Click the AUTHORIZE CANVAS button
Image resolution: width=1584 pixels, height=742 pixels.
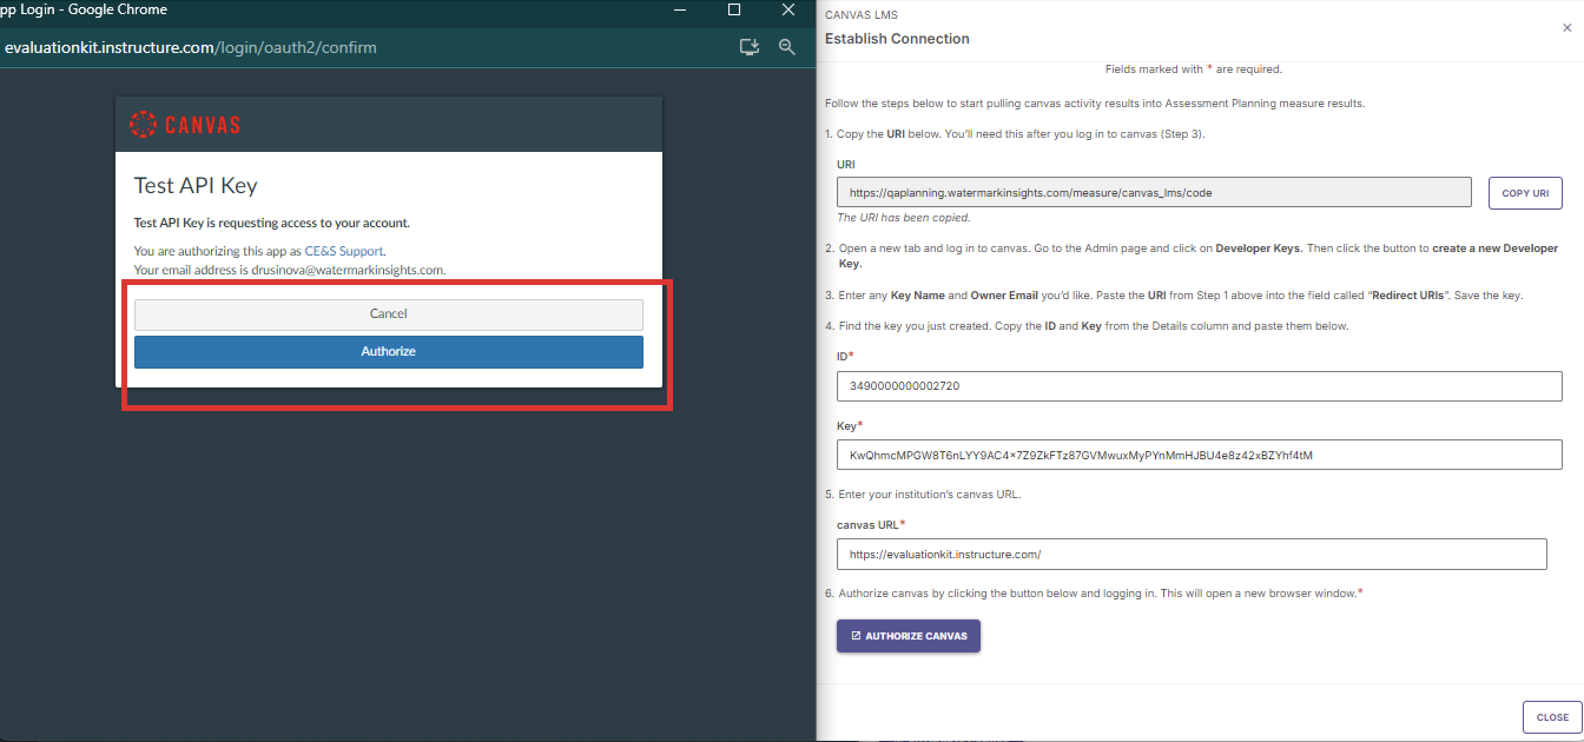[908, 636]
